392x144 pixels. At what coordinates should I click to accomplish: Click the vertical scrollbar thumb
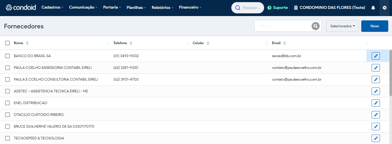pos(391,73)
